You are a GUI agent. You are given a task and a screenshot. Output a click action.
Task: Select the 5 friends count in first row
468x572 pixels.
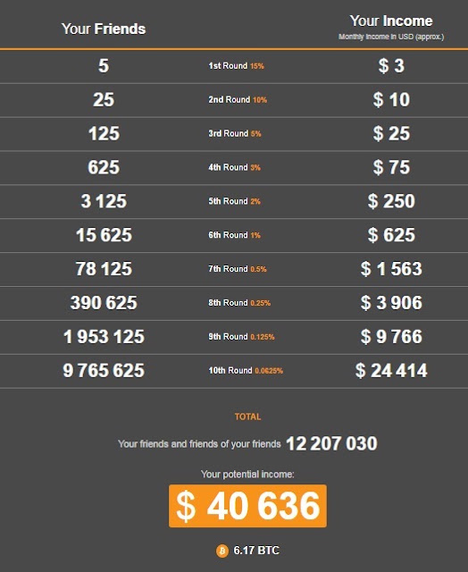point(104,66)
